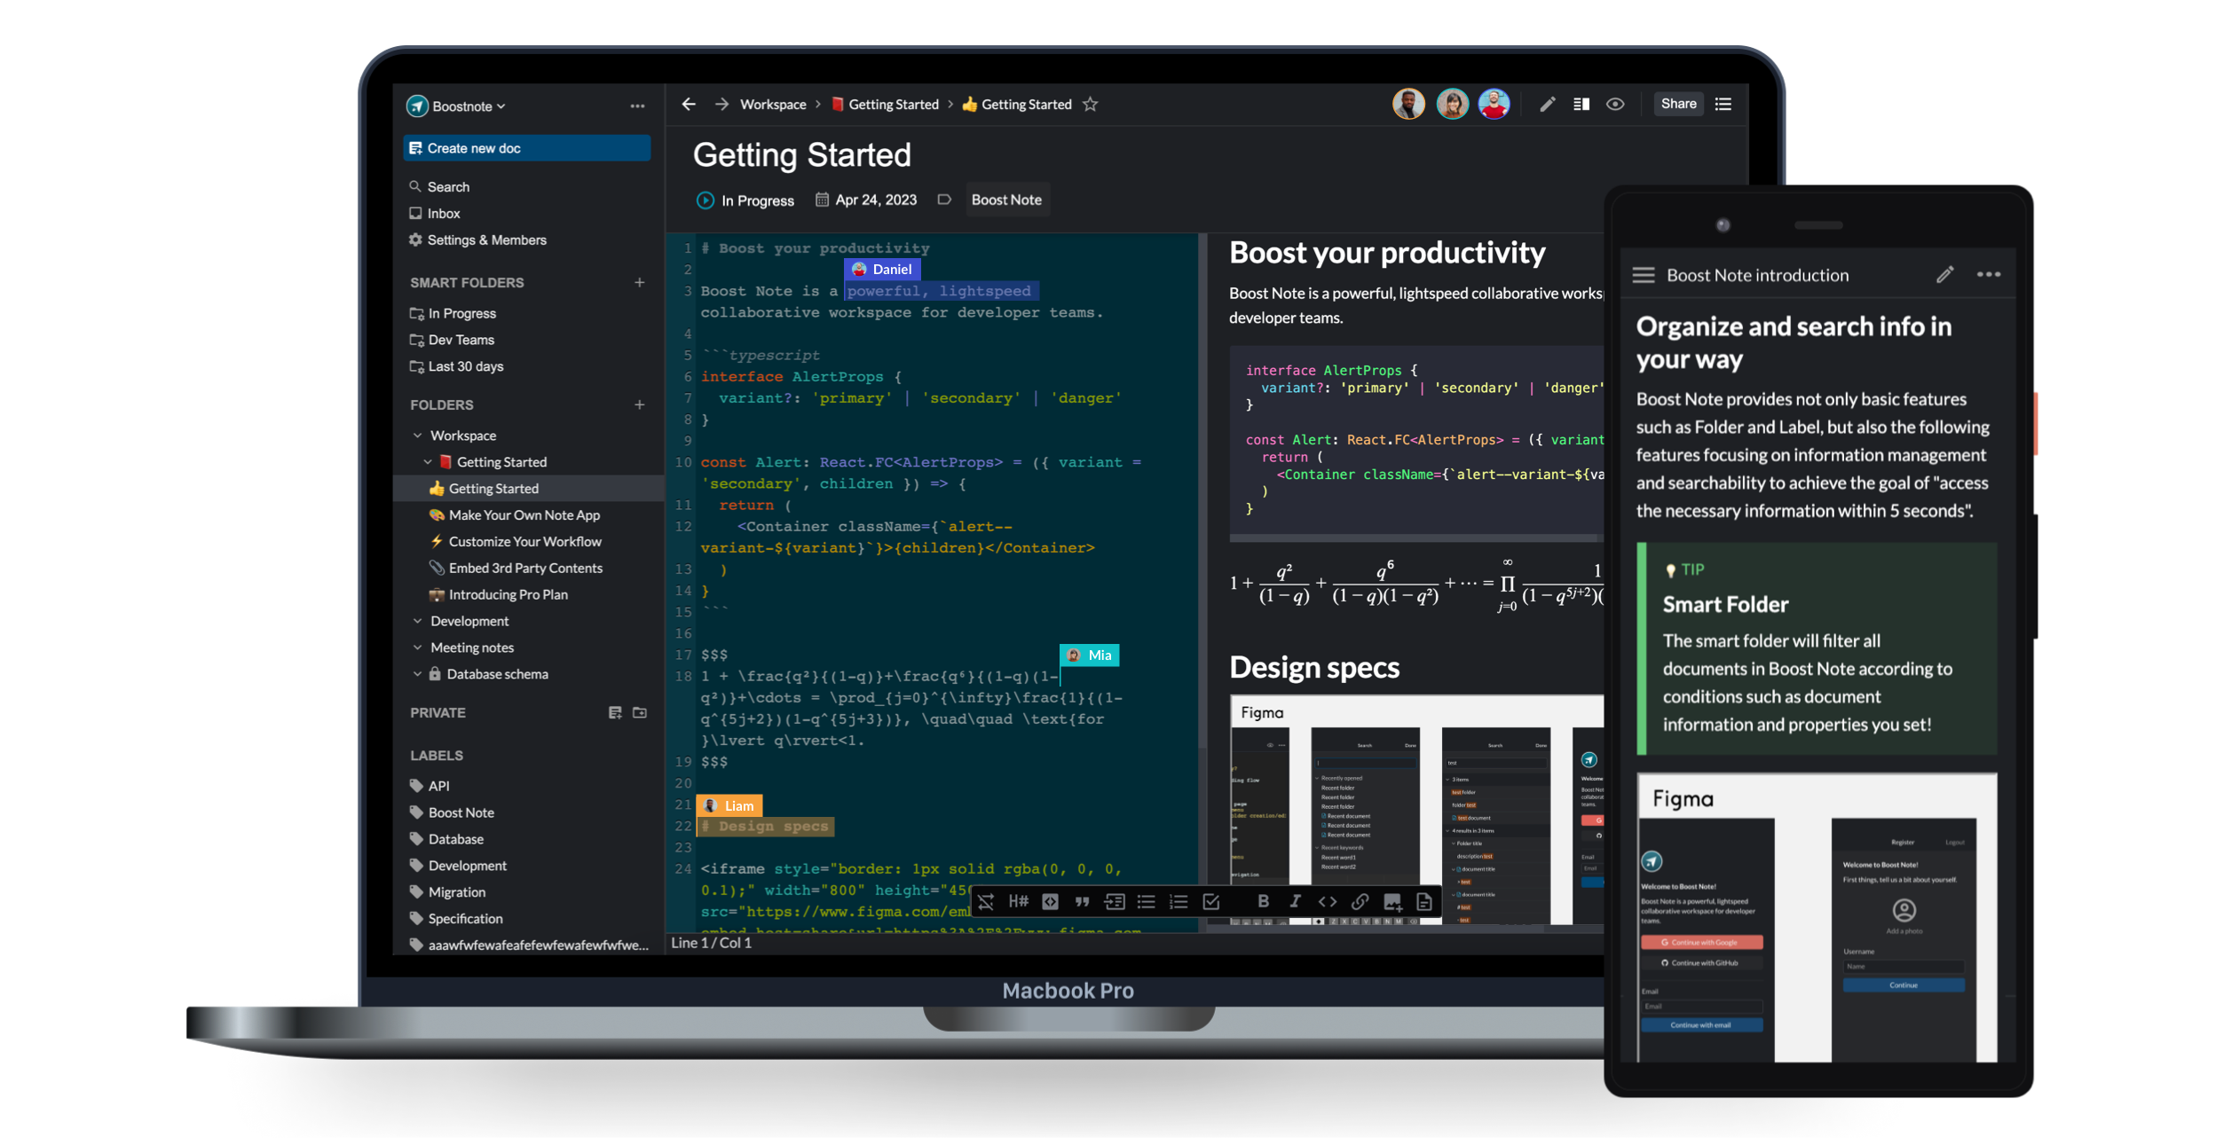The height and width of the screenshot is (1138, 2223).
Task: Click Create new doc button
Action: point(527,146)
